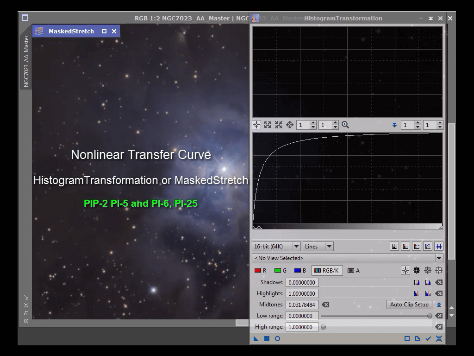The height and width of the screenshot is (356, 474).
Task: Expand the No View Selected dropdown
Action: (x=347, y=258)
